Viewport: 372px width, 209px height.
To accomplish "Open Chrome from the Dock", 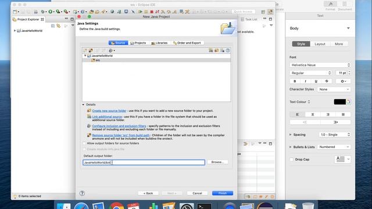I will click(116, 206).
